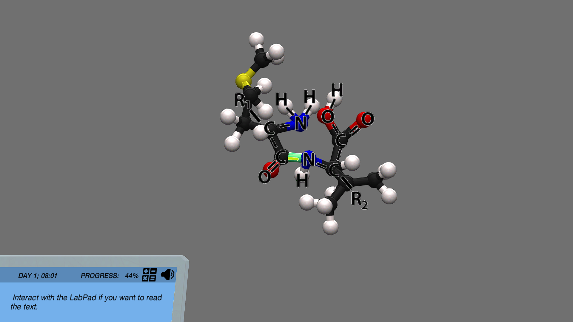
Task: Select the highlighted green peptide bond
Action: click(294, 157)
